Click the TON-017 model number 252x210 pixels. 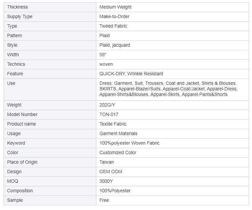click(x=109, y=115)
